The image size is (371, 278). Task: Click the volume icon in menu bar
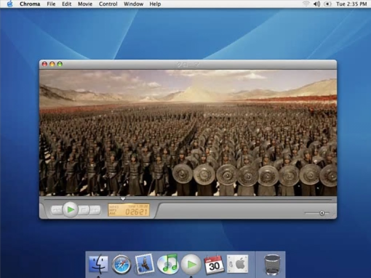[316, 4]
